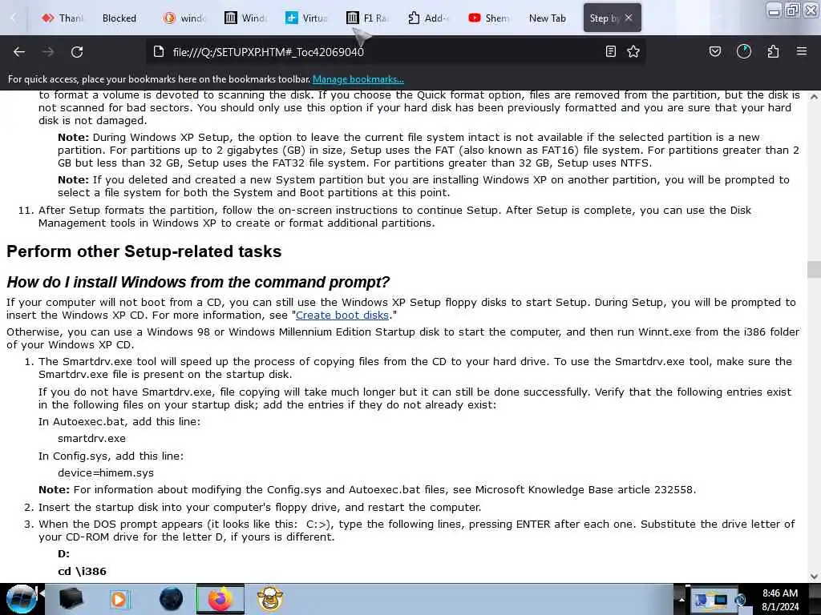Switch to the YouTube Shem tab
This screenshot has width=821, height=615.
point(490,18)
